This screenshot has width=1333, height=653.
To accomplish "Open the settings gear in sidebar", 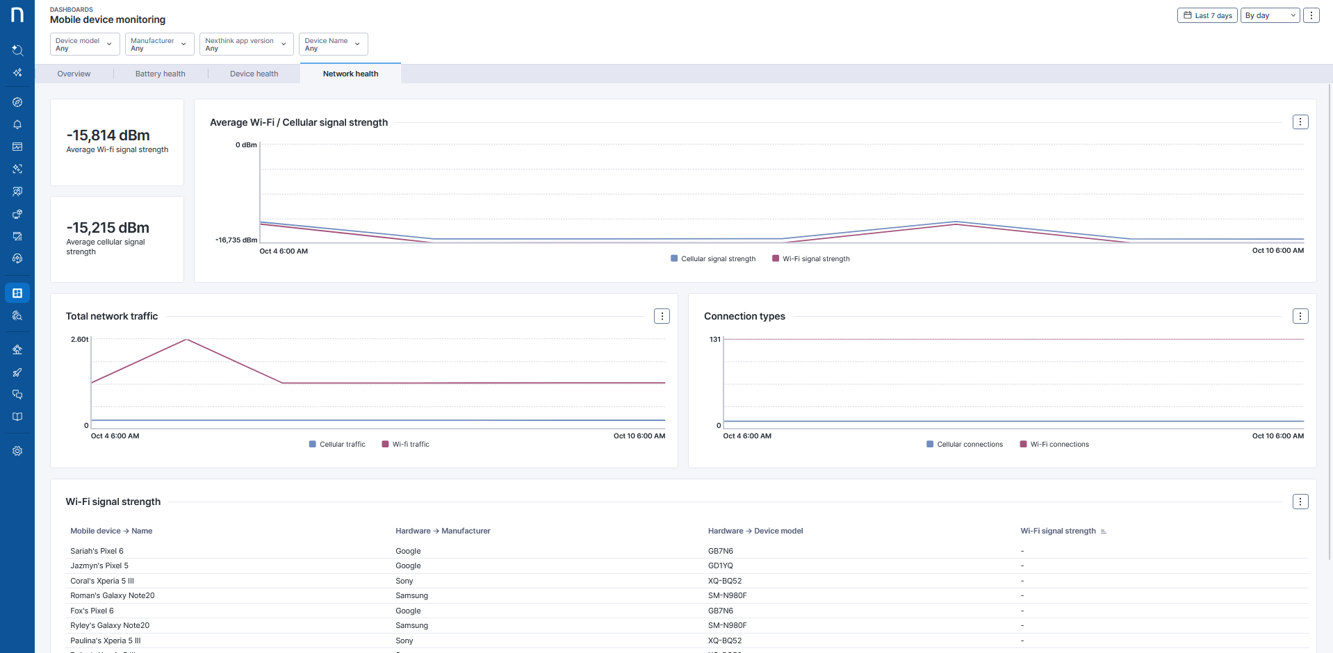I will (x=17, y=451).
